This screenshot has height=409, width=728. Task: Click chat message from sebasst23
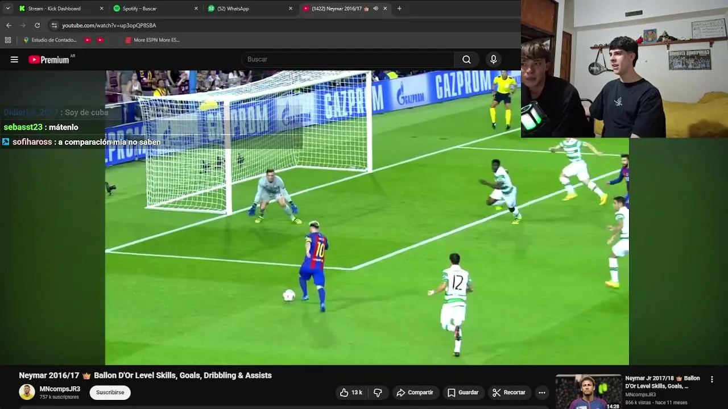point(41,127)
